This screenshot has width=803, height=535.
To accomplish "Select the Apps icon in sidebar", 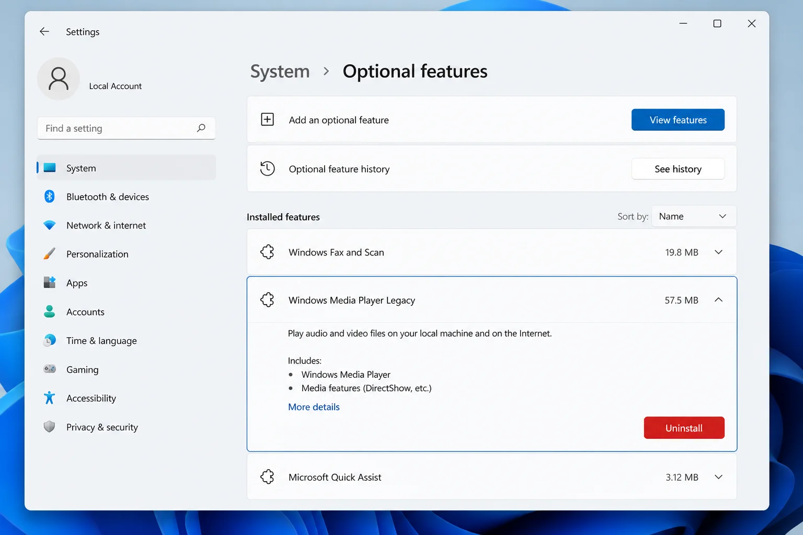I will tap(50, 283).
